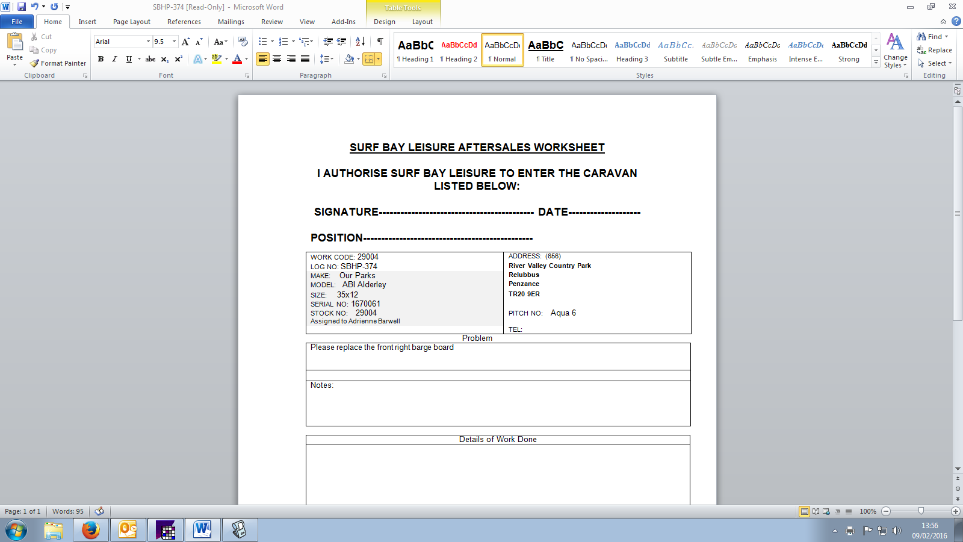Click the Grow Font icon

(186, 42)
